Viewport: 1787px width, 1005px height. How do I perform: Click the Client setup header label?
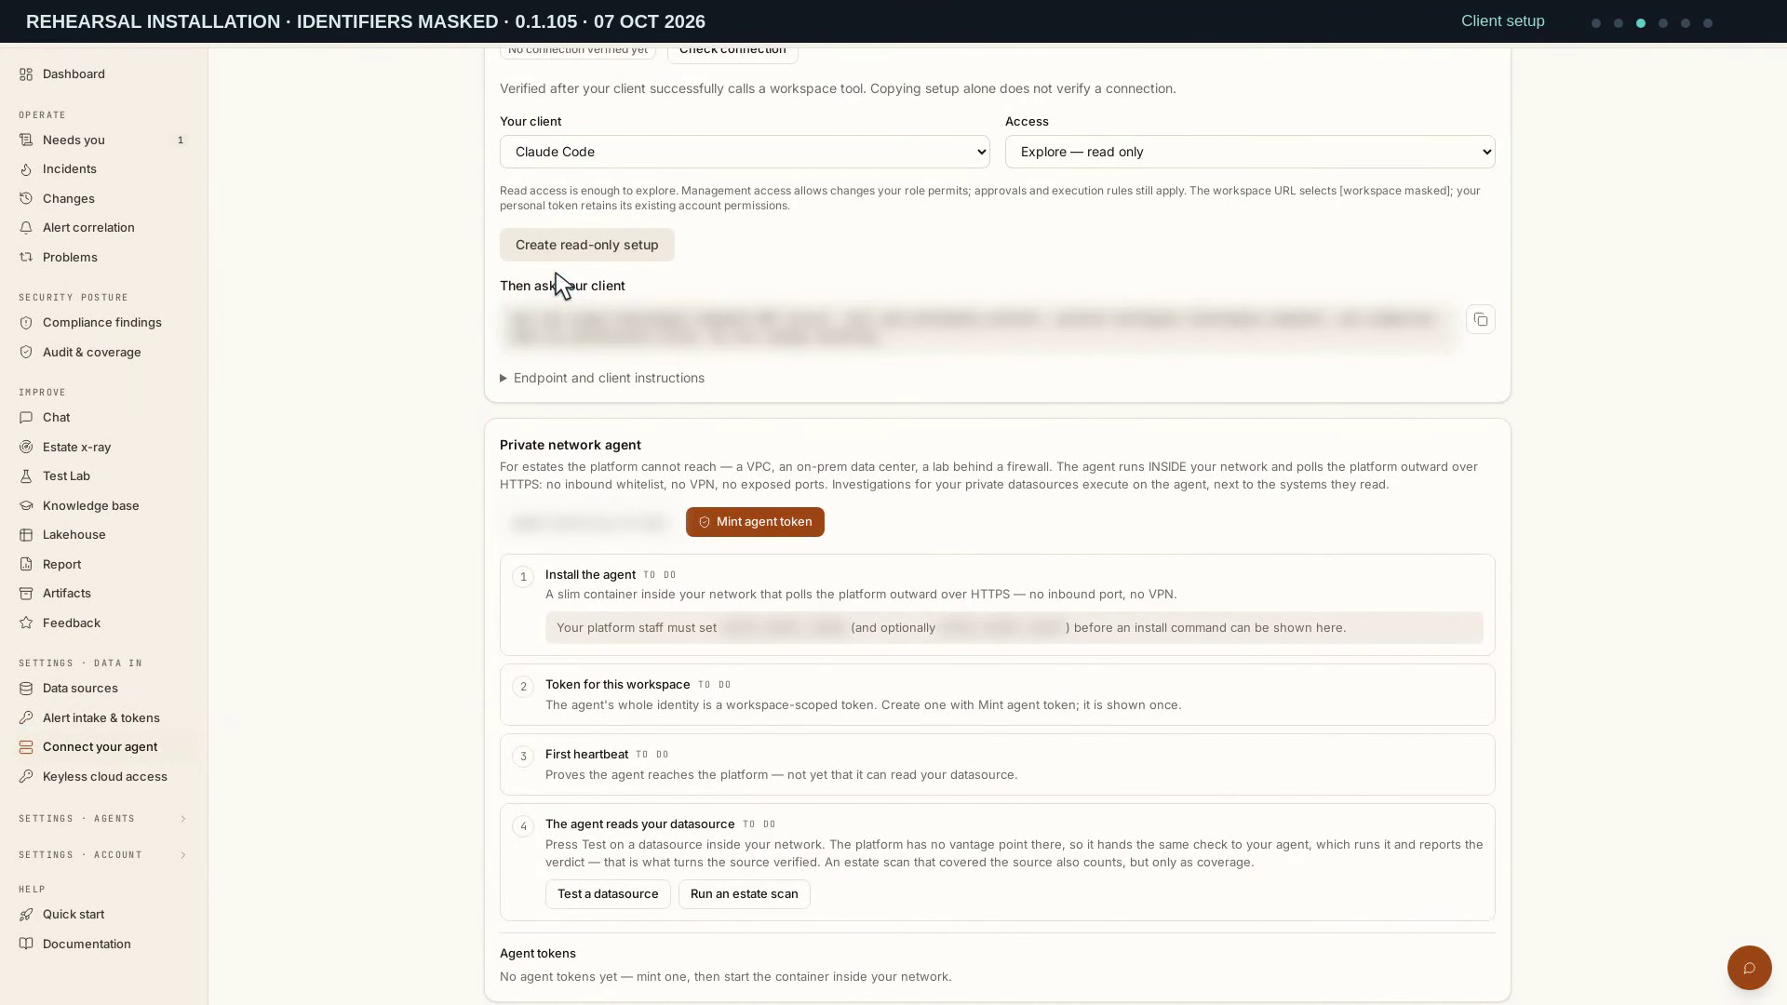tap(1503, 21)
